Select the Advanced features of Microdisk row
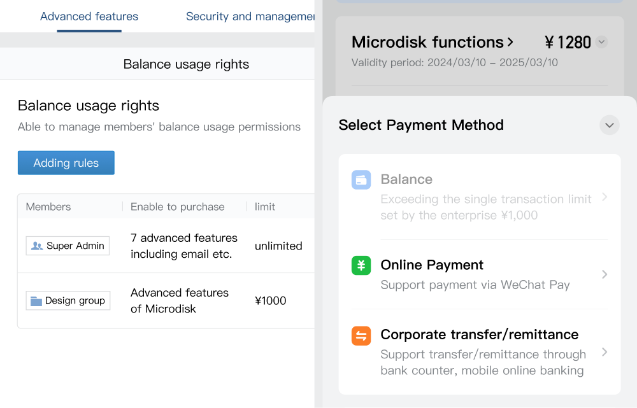This screenshot has height=408, width=637. 166,301
